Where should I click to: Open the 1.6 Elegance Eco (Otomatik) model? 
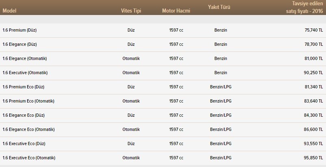tap(29, 130)
